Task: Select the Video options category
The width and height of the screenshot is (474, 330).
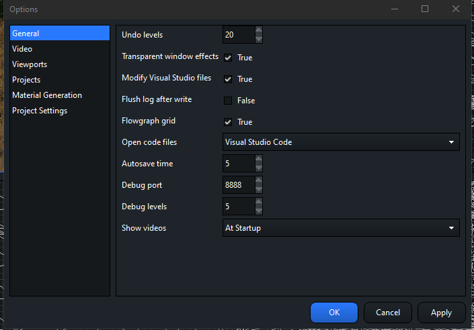Action: tap(22, 49)
